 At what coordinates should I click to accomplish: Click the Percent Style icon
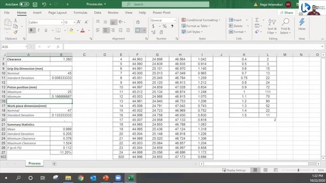[165, 26]
